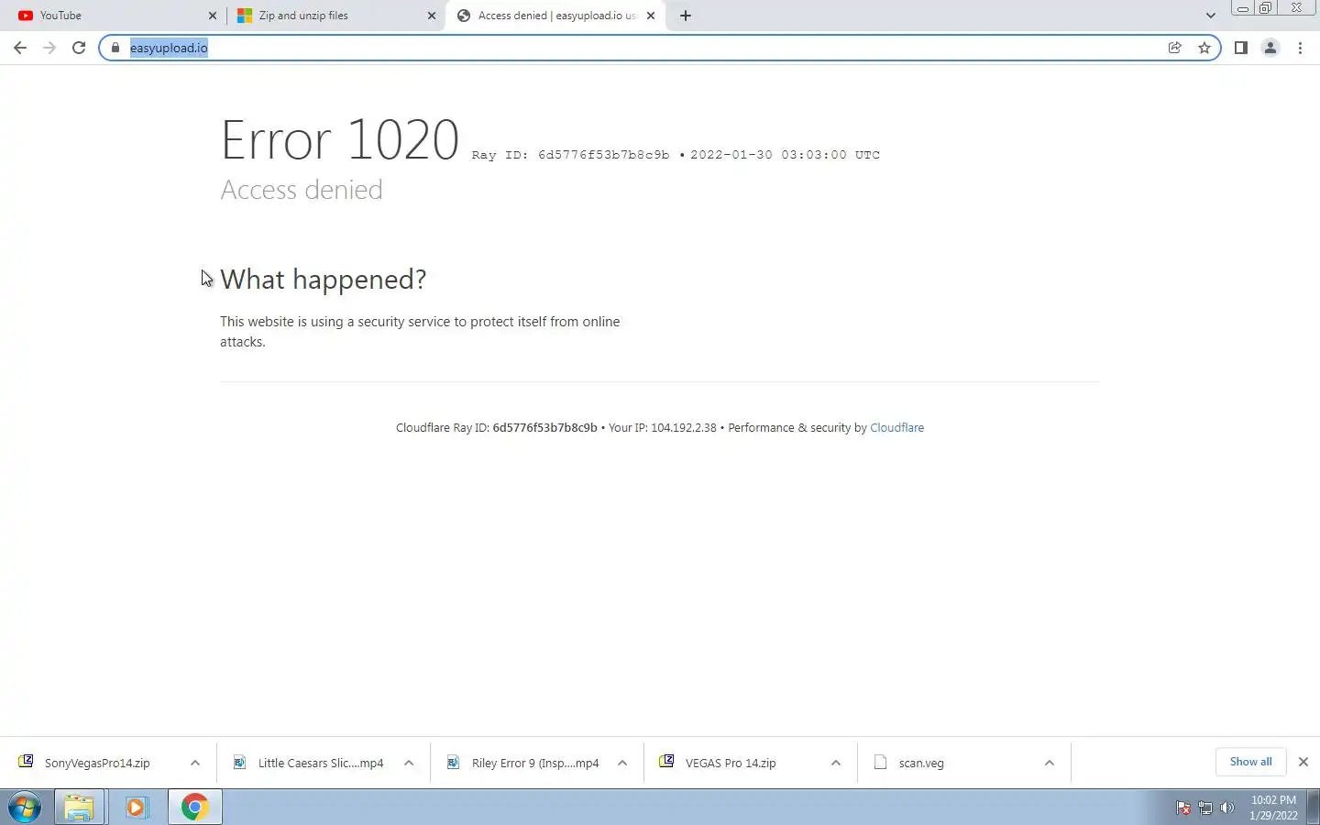
Task: Bookmark this page with star icon
Action: coord(1204,48)
